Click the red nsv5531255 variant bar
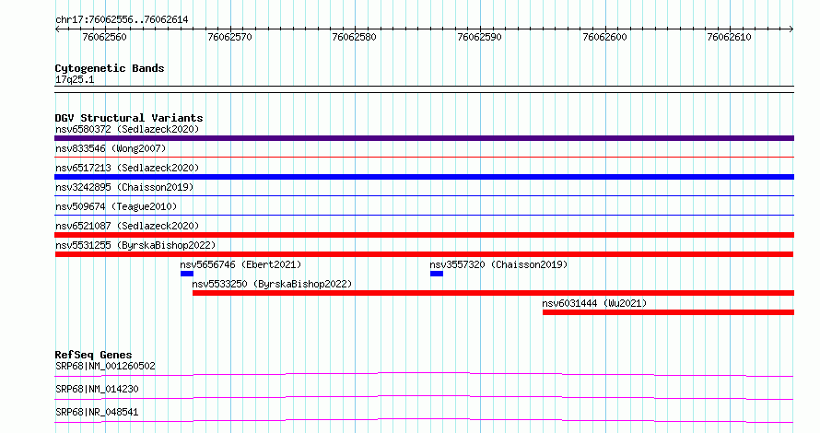The image size is (820, 433). [424, 254]
